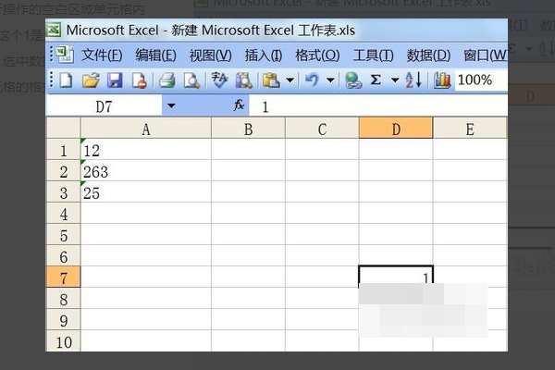
Task: Click active cell D7 containing 1
Action: tap(396, 277)
